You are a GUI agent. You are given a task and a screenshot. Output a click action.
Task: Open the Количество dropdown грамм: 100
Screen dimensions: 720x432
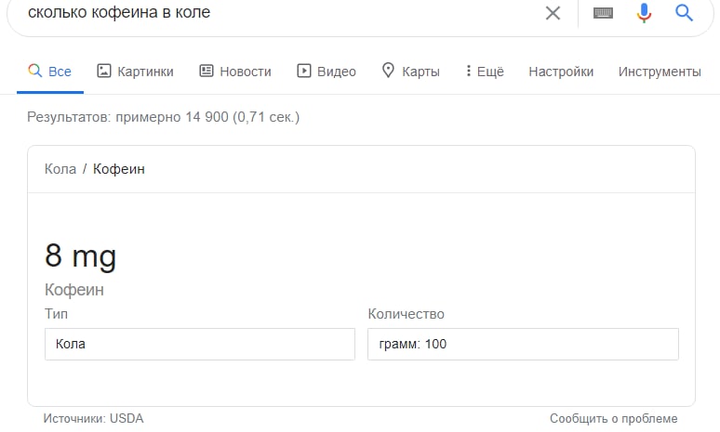click(523, 344)
